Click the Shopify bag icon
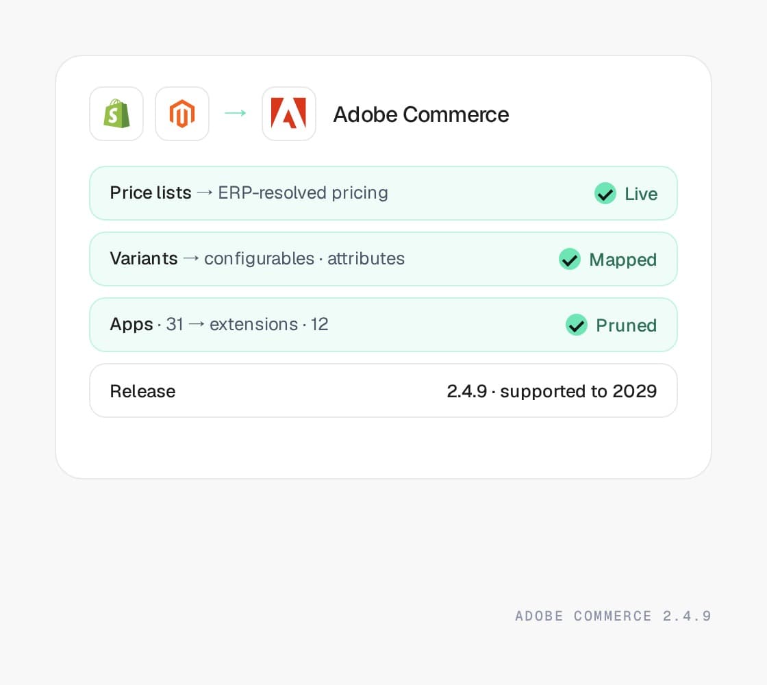 116,114
